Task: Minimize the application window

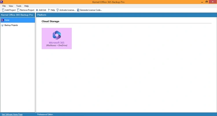Action: [202, 2]
